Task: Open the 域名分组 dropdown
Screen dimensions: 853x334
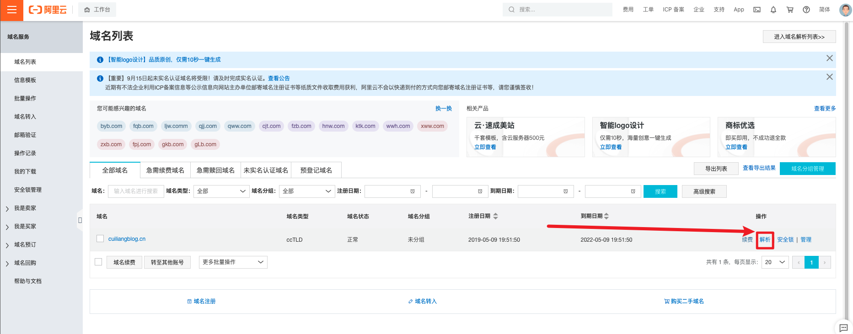Action: click(x=307, y=191)
